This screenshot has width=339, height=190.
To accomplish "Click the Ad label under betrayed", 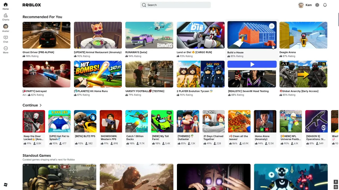I will click(x=24, y=95).
